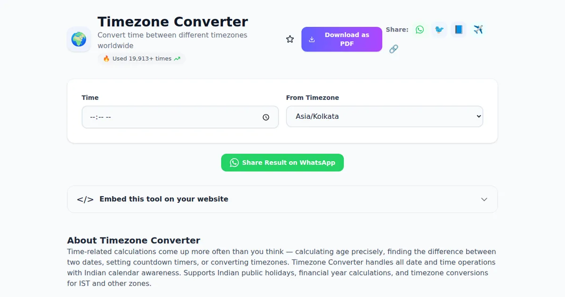Click Share Result on WhatsApp
The image size is (565, 297).
(282, 162)
